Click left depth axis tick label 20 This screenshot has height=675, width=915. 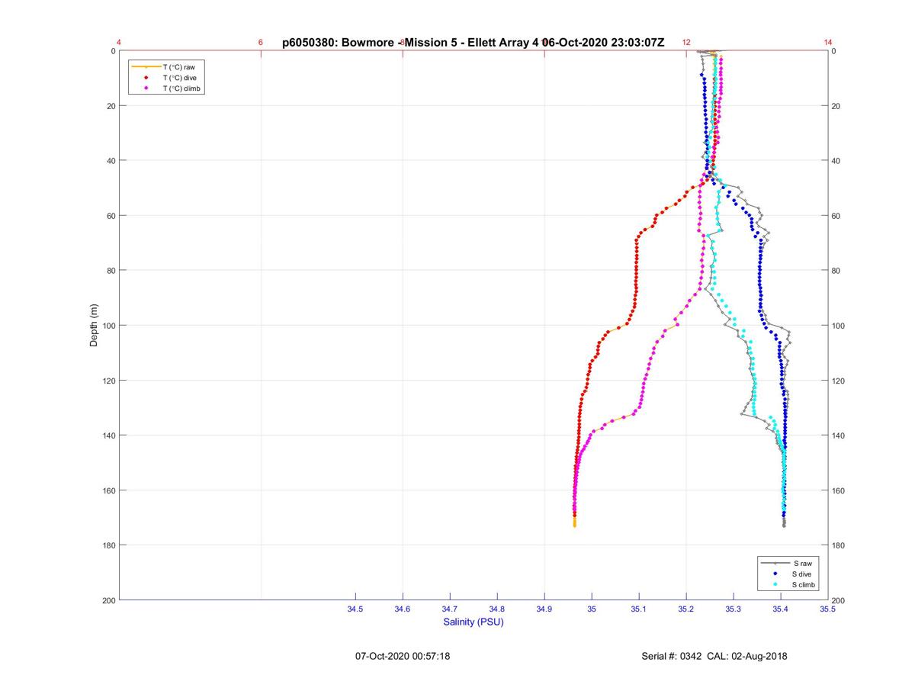pos(111,106)
